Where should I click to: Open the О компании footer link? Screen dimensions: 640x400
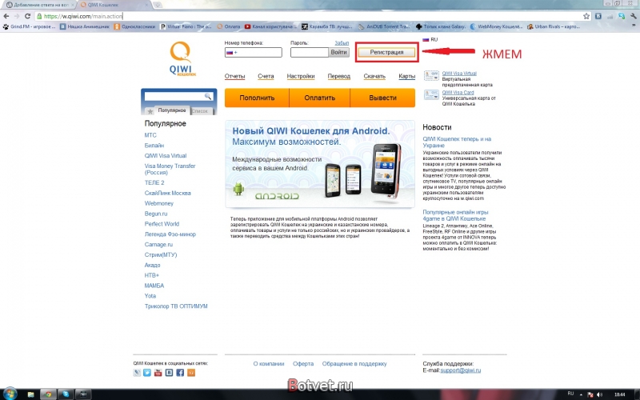[269, 364]
